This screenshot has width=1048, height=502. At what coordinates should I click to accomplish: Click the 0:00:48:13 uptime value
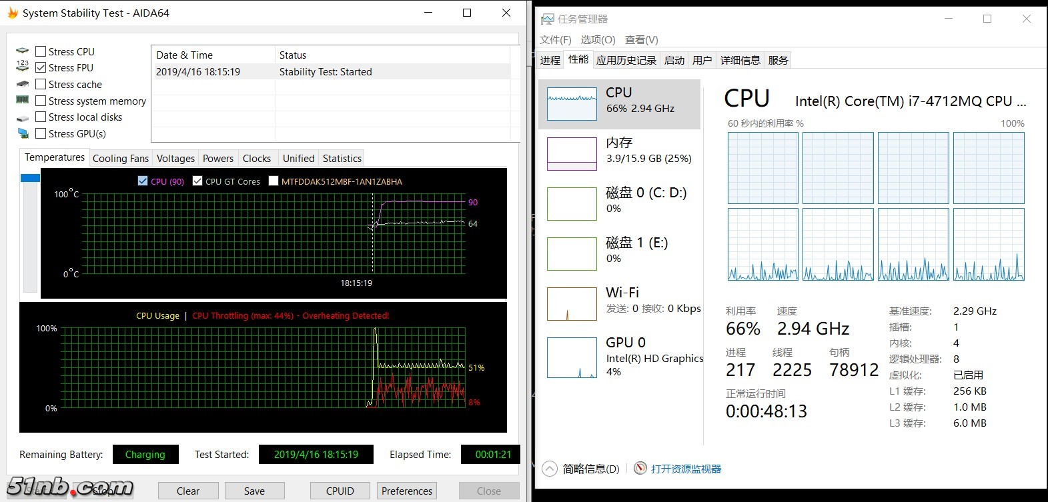pyautogui.click(x=766, y=411)
